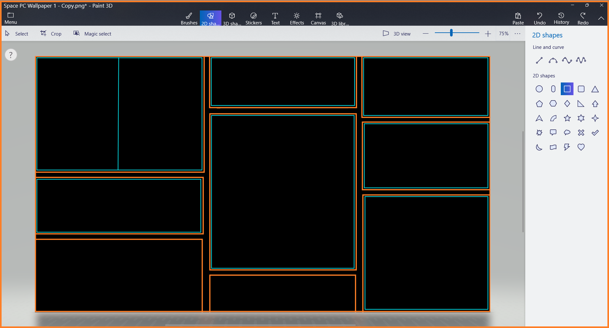Pick the Triangle shape
The width and height of the screenshot is (609, 328).
[x=595, y=89]
